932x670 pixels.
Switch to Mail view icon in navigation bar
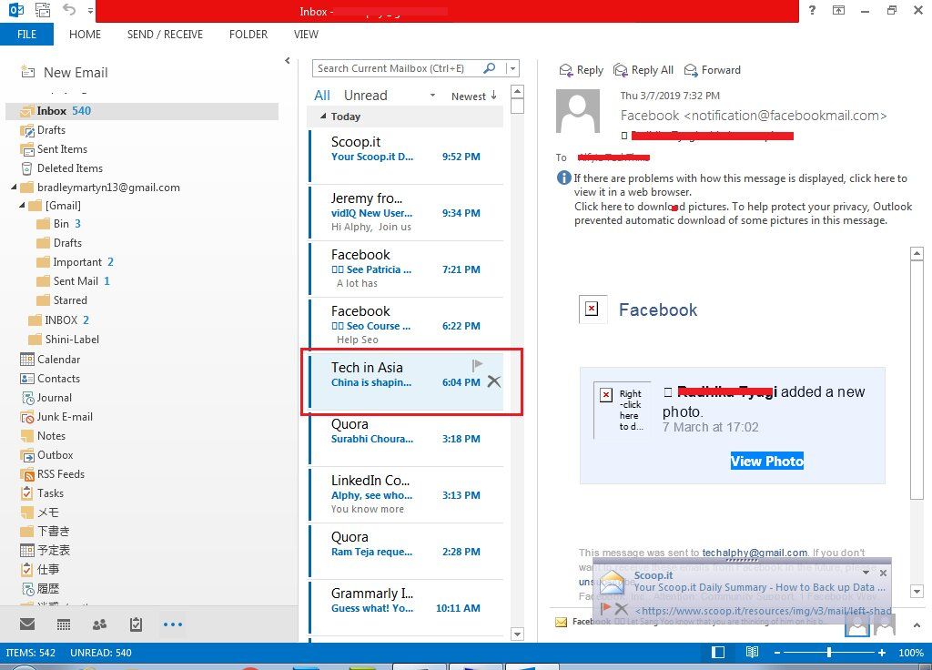(27, 624)
